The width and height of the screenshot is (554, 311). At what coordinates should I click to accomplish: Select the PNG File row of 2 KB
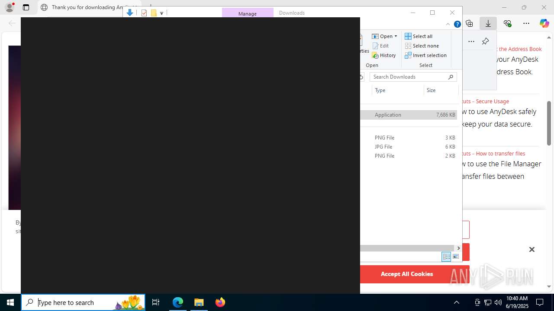(x=409, y=156)
